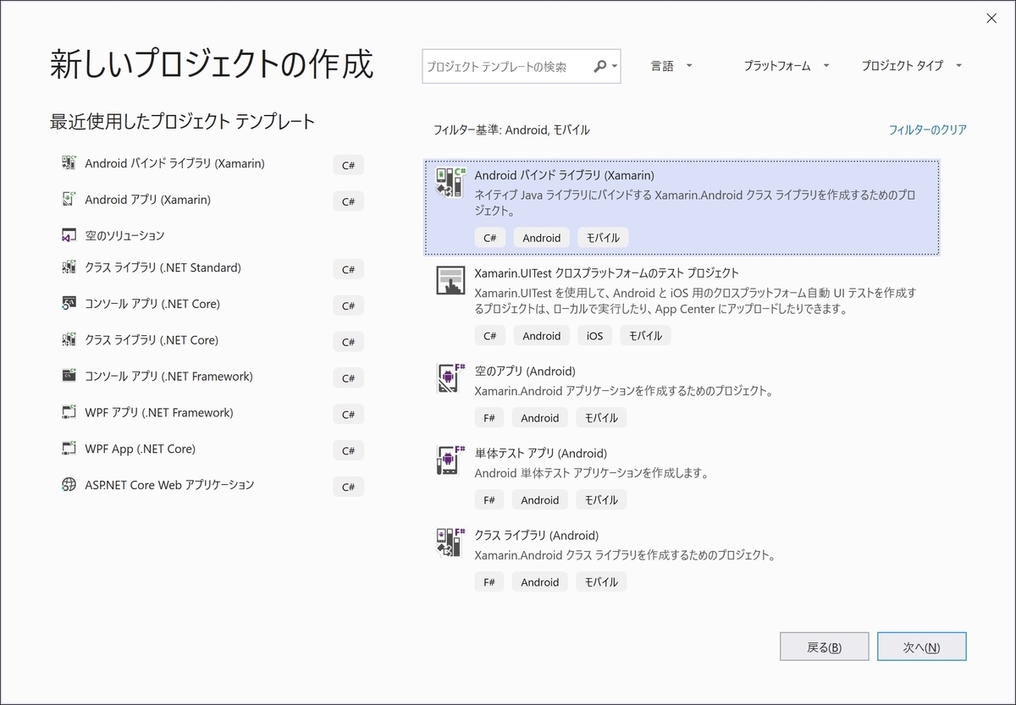1016x705 pixels.
Task: Select the Android バインド ライブラリ (Xamarin) template icon
Action: click(450, 181)
